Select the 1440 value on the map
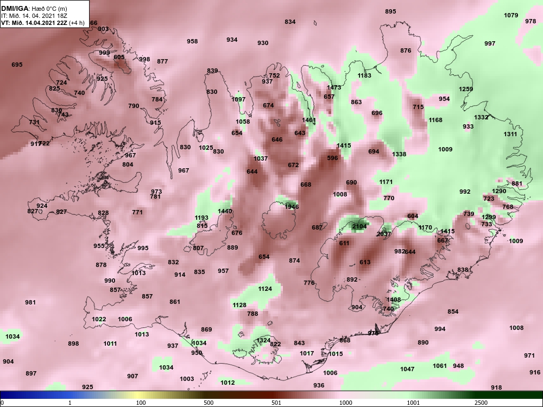 225,211
